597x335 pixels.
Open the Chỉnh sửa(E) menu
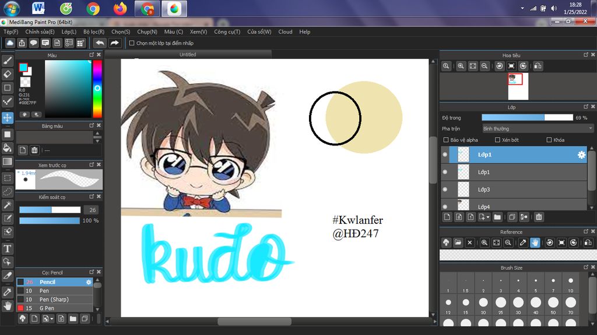point(40,32)
